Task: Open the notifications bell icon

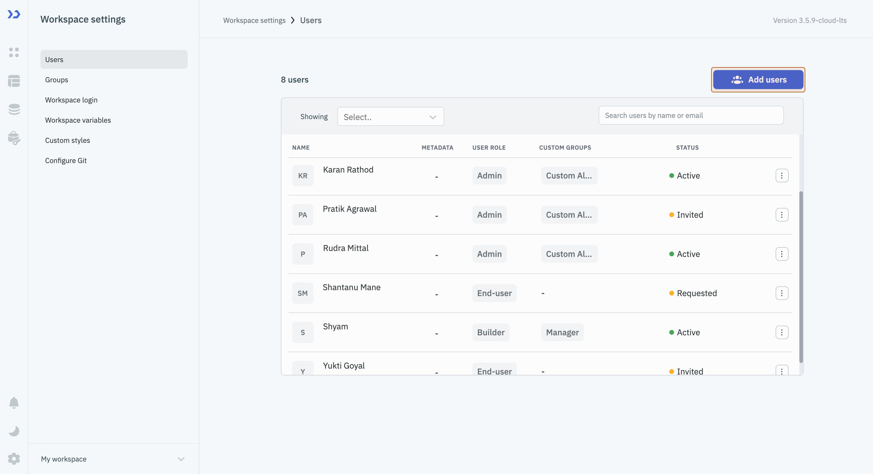Action: [x=14, y=402]
